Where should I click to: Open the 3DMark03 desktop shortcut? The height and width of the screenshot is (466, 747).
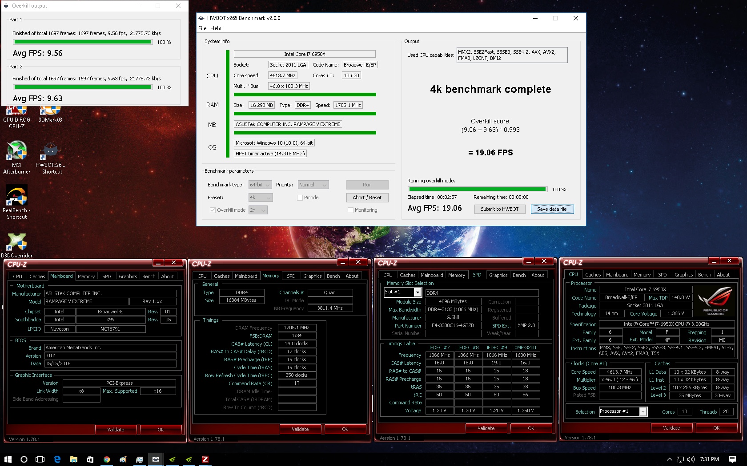50,115
